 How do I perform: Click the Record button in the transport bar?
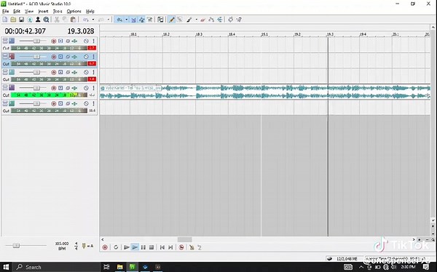[105, 247]
